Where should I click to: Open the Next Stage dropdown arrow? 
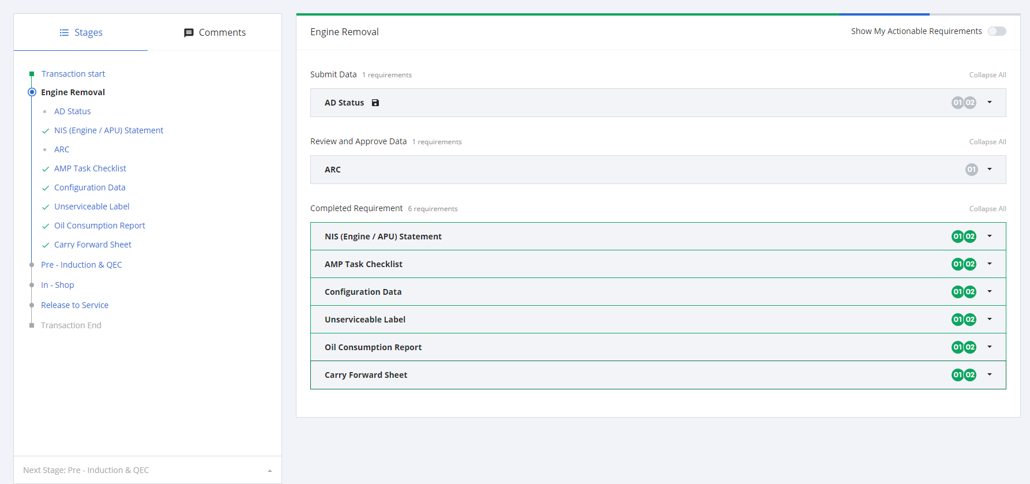(x=270, y=471)
